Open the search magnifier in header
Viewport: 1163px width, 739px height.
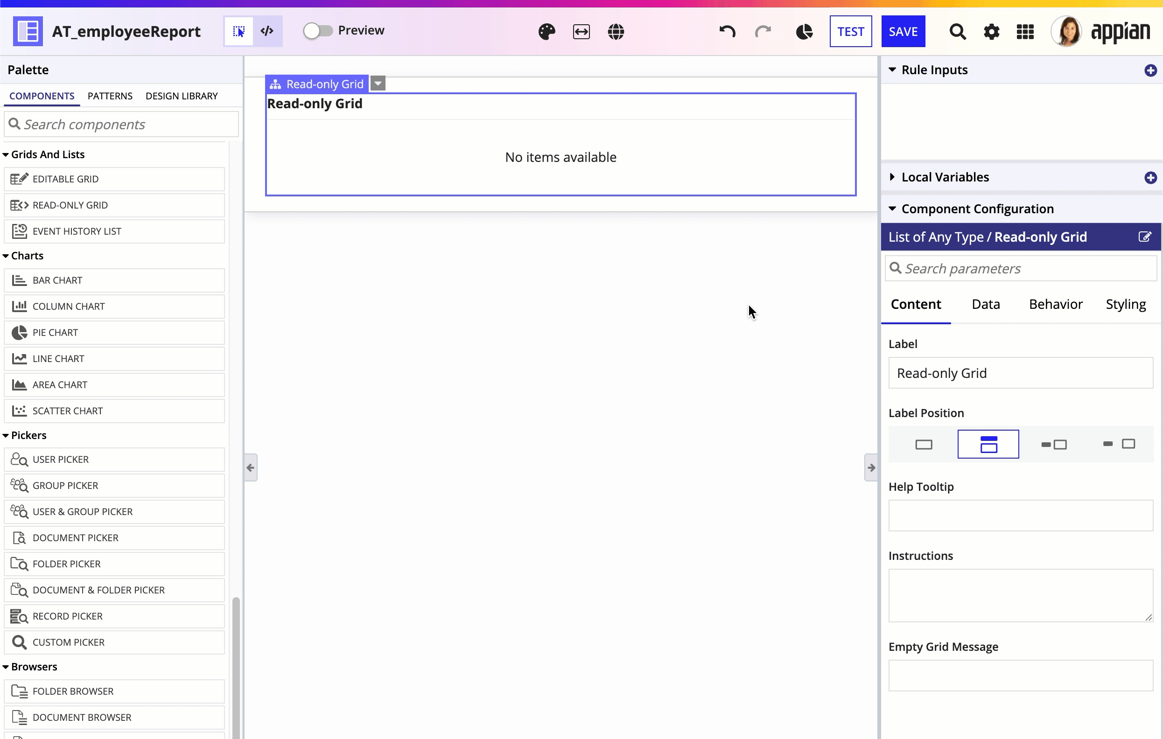point(957,32)
